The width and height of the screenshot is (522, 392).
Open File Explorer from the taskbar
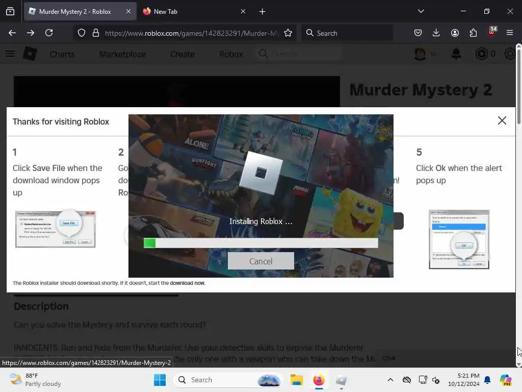pos(296,380)
